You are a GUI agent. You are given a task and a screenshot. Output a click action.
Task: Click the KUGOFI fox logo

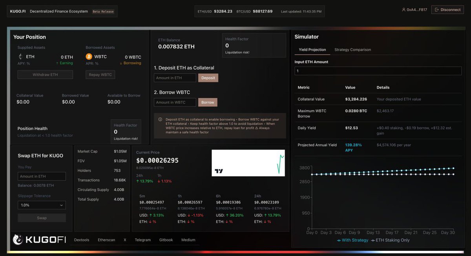point(18,239)
